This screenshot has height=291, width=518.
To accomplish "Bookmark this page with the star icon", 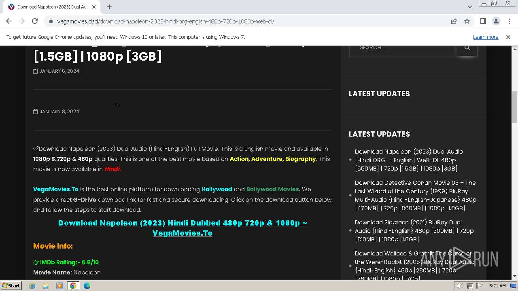I will [467, 21].
